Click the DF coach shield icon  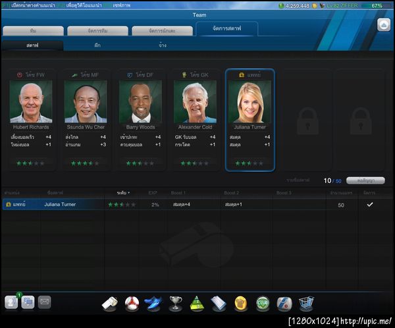(130, 75)
